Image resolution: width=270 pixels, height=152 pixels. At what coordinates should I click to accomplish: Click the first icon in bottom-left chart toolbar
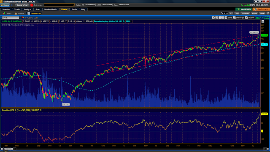[x=2, y=149]
